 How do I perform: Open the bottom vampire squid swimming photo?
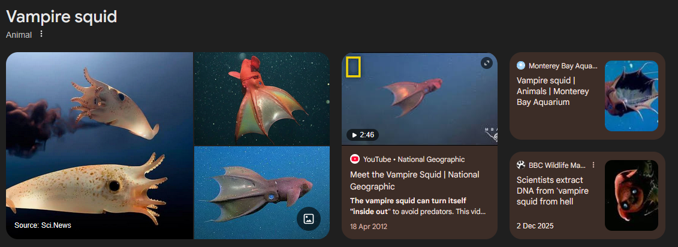[x=262, y=192]
